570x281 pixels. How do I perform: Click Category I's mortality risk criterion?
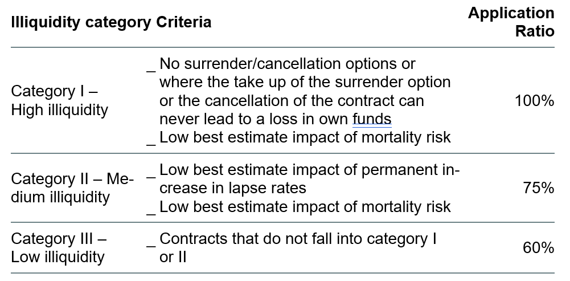(x=305, y=137)
